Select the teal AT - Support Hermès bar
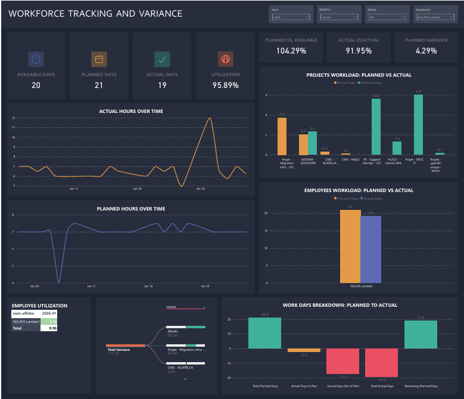464x399 pixels. coord(376,127)
